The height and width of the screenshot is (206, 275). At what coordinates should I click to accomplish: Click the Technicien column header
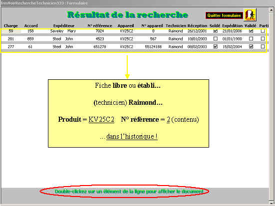tap(176, 26)
